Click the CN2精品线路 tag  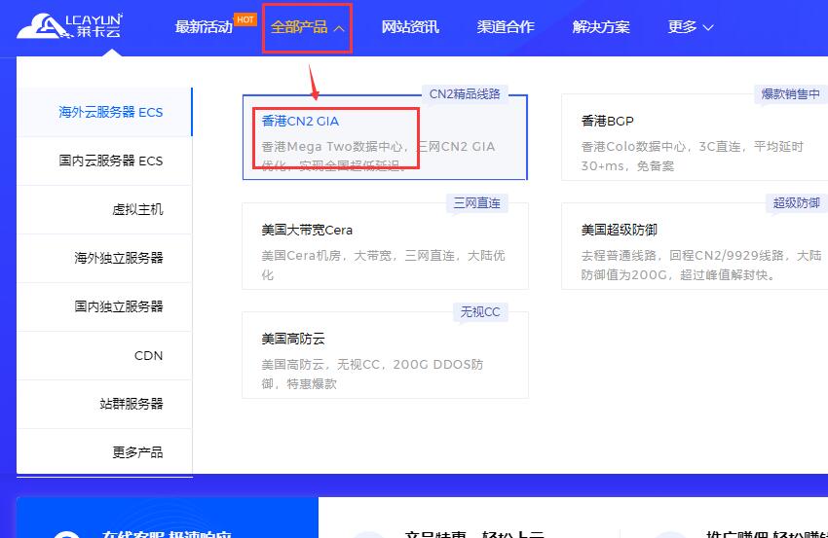point(465,94)
